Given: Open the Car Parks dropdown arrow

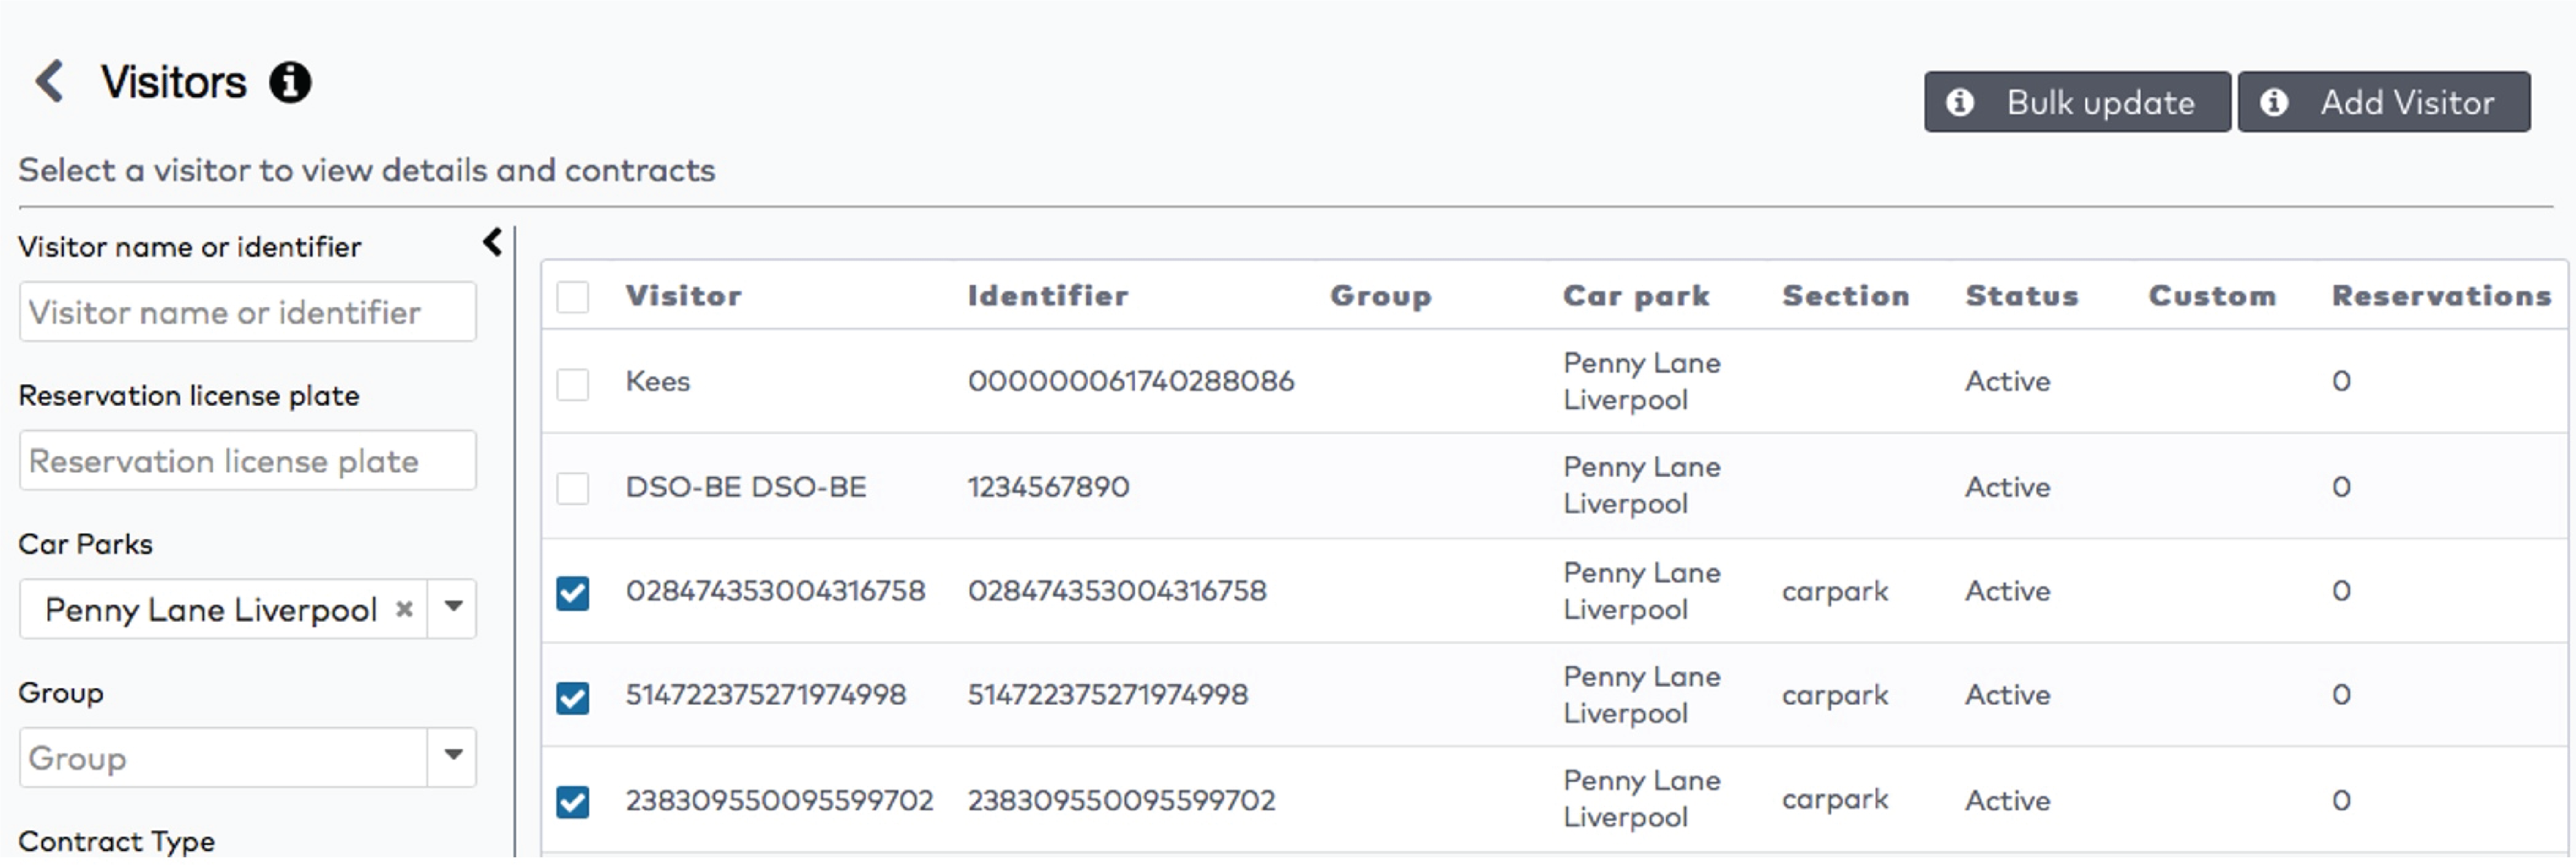Looking at the screenshot, I should point(453,608).
